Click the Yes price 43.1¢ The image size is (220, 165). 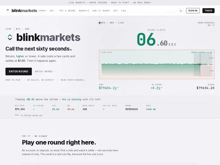click(x=55, y=109)
